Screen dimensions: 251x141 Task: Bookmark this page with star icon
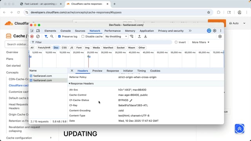coord(209,12)
